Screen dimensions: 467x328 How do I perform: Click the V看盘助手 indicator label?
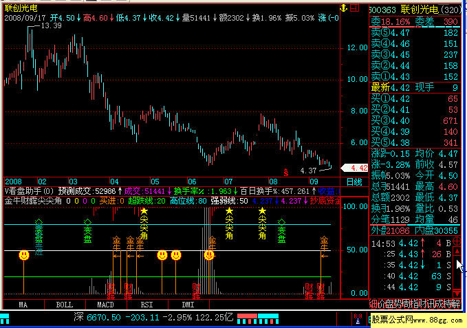click(x=29, y=191)
